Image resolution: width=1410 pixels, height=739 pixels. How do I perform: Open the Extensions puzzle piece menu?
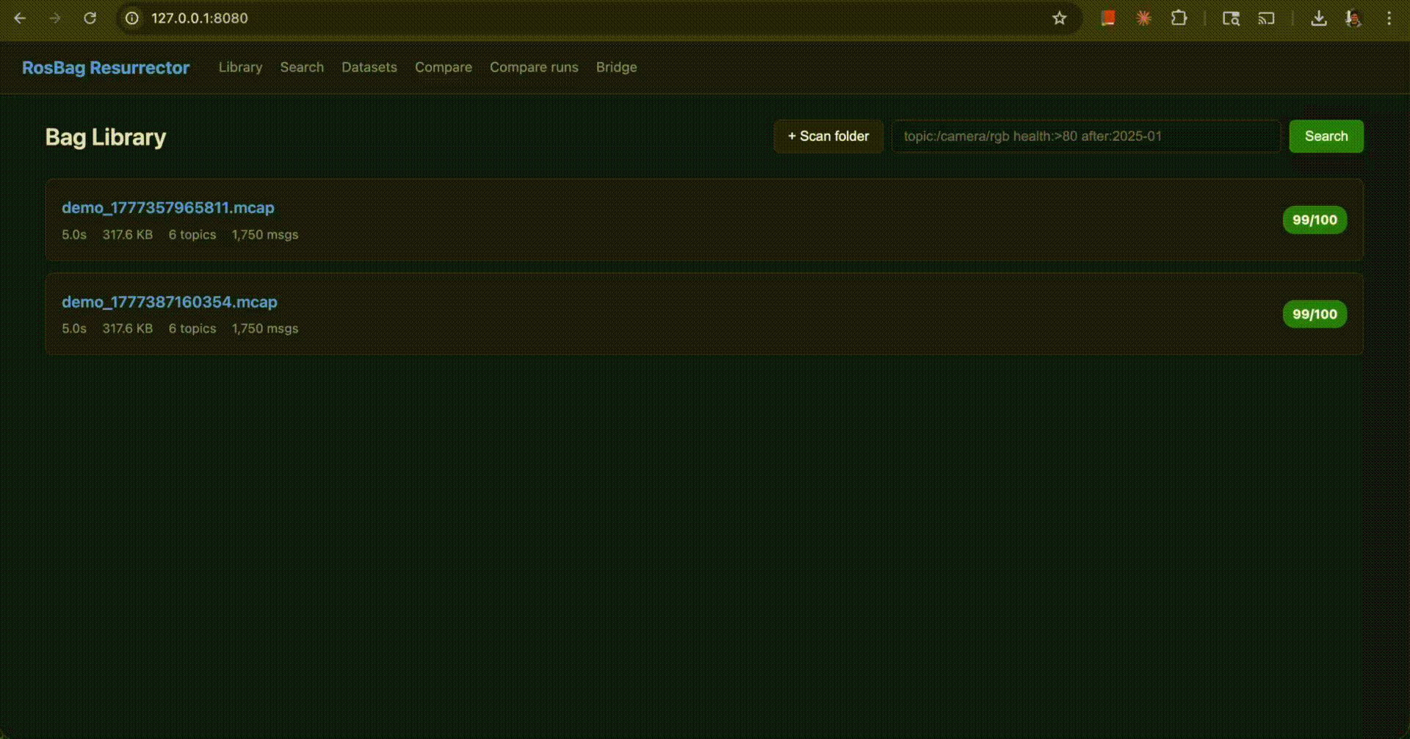click(1179, 18)
